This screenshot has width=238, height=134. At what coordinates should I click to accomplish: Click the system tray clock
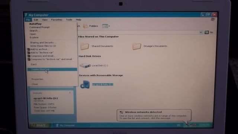[204, 125]
